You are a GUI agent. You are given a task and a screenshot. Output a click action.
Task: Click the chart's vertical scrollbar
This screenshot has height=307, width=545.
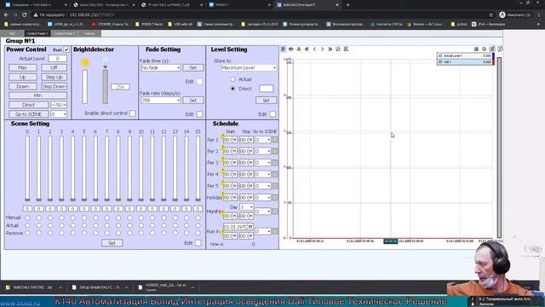pyautogui.click(x=499, y=148)
